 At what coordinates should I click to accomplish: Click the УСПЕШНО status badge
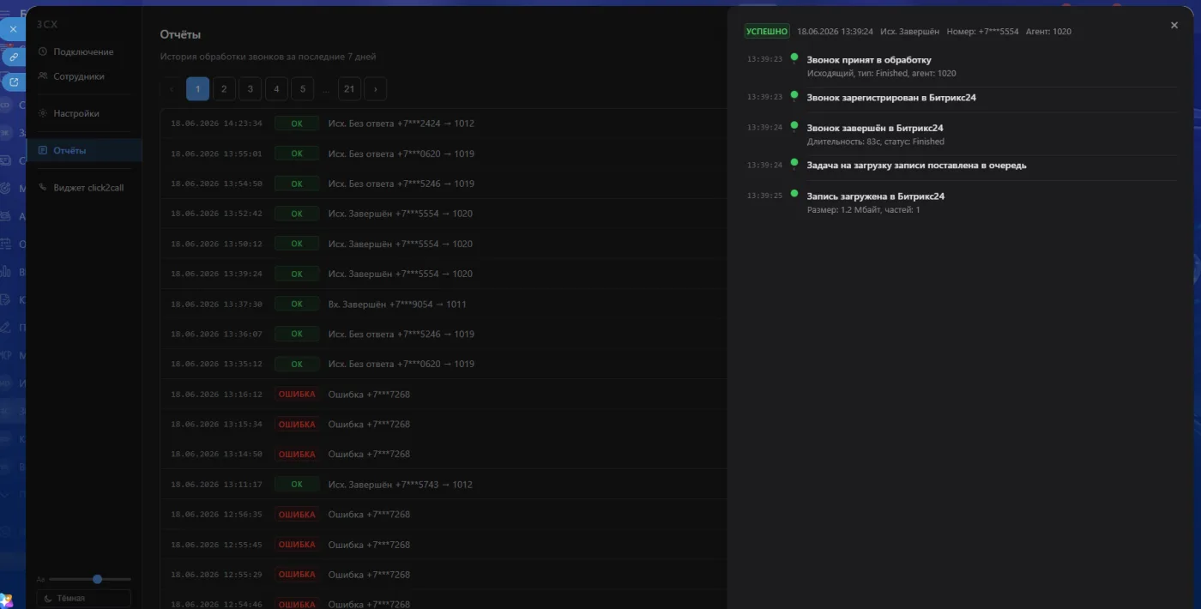tap(767, 32)
